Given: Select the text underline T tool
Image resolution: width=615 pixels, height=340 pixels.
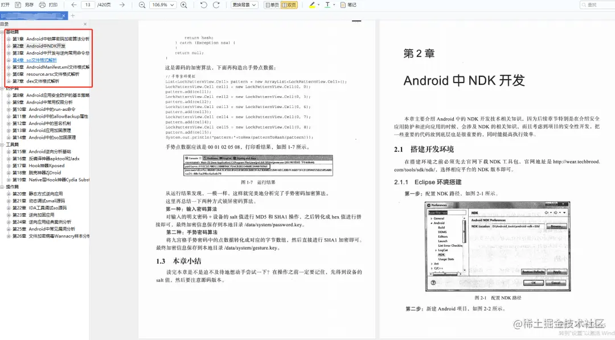Looking at the screenshot, I should 327,5.
